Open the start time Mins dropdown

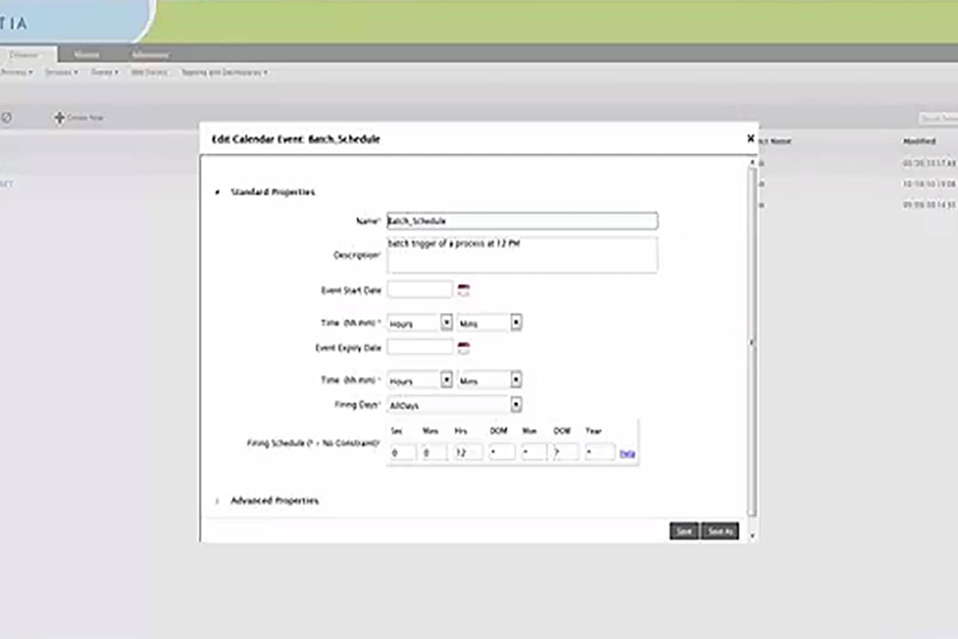[516, 322]
